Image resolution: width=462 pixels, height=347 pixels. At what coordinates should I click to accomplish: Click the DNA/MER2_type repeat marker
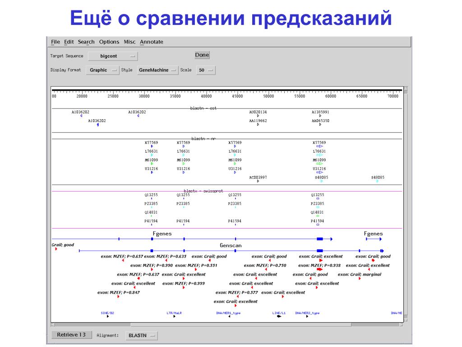(307, 316)
